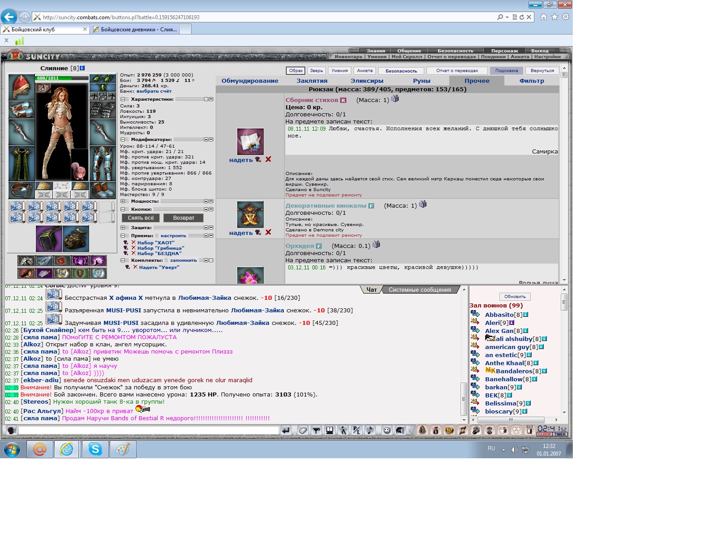
Task: Click the bracers equipment slot
Action: point(21,110)
